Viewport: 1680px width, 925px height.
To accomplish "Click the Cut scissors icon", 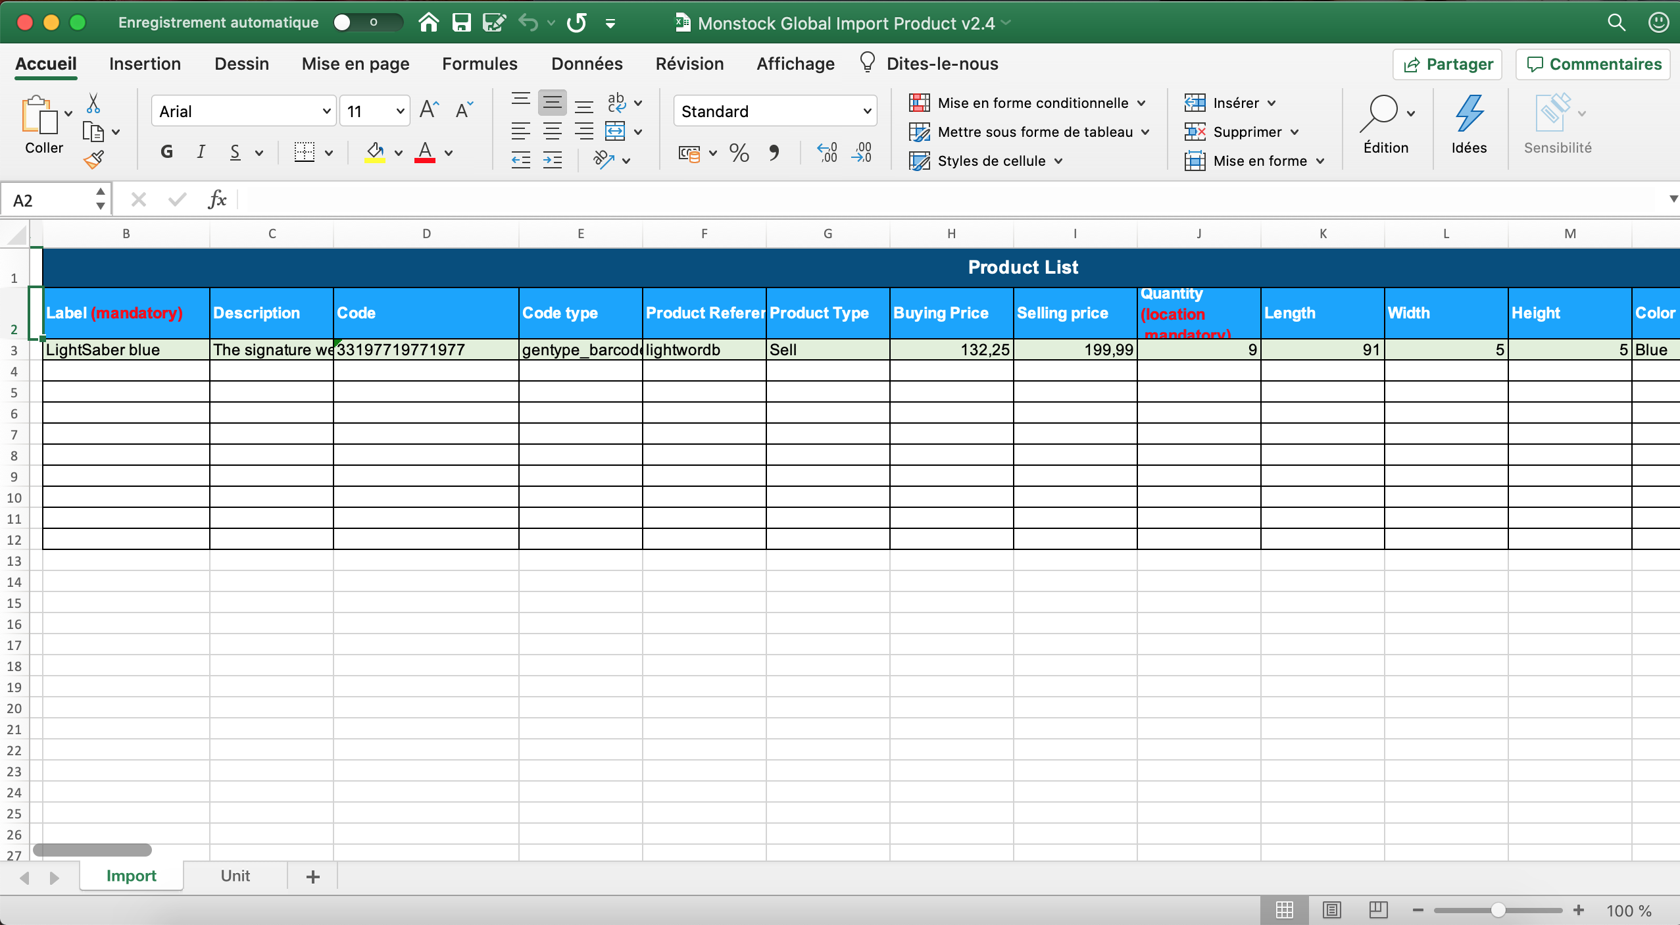I will tap(93, 103).
